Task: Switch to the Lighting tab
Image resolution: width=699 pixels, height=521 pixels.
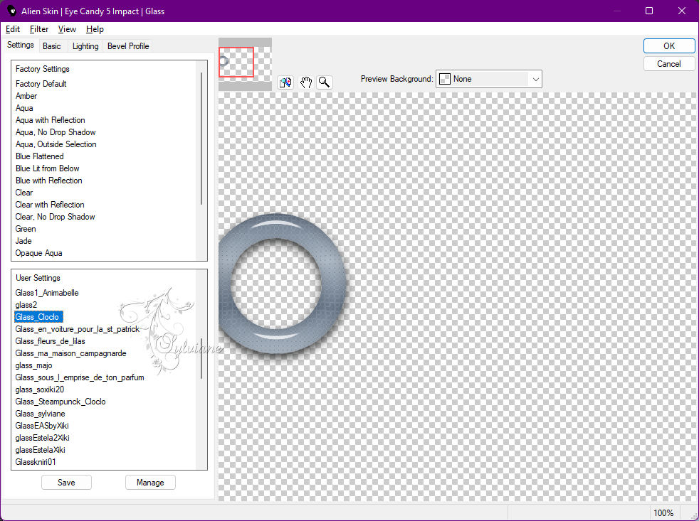Action: tap(85, 46)
